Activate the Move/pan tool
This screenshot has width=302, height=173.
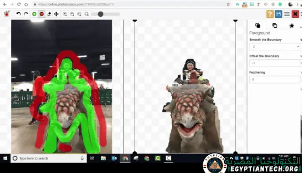tap(56, 14)
